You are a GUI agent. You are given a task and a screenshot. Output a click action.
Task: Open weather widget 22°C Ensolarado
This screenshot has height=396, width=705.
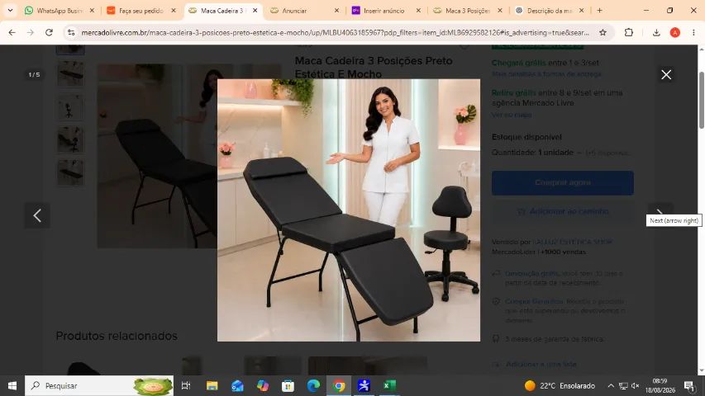(x=560, y=385)
